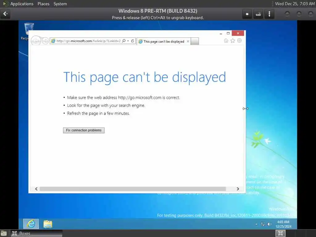The height and width of the screenshot is (237, 316).
Task: Click the horizontal scrollbar right arrow
Action: [x=238, y=189]
